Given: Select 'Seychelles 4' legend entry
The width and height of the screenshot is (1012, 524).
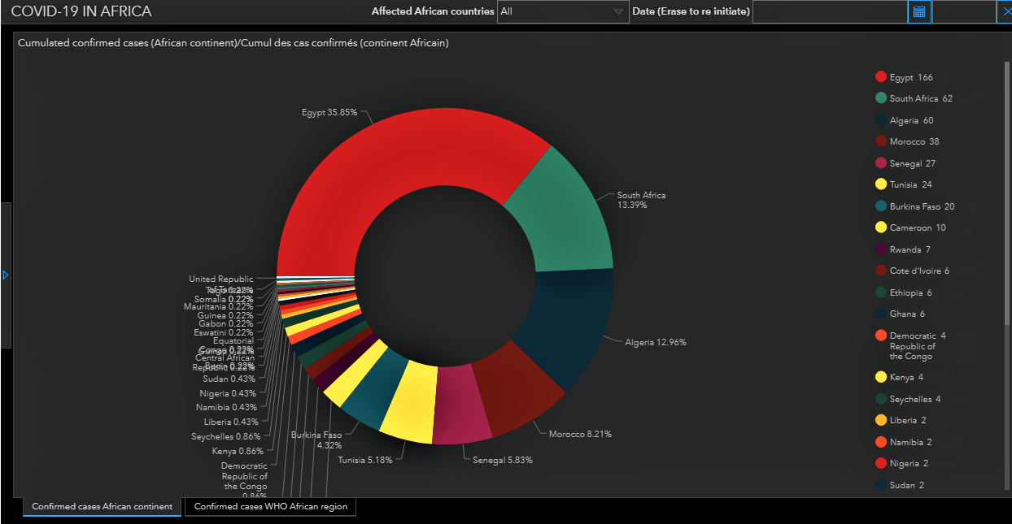Looking at the screenshot, I should 908,399.
